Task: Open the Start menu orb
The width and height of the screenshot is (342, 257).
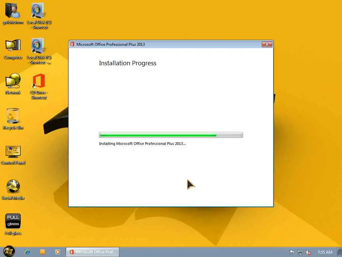Action: pyautogui.click(x=9, y=251)
